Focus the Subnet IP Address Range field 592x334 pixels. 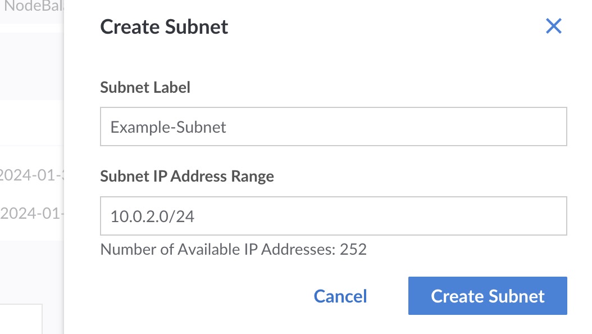333,216
